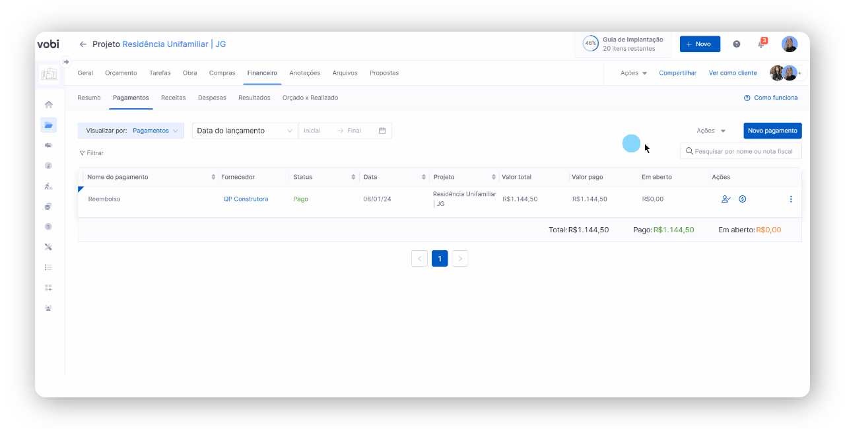Open the construction worker icon in sidebar

[x=48, y=186]
